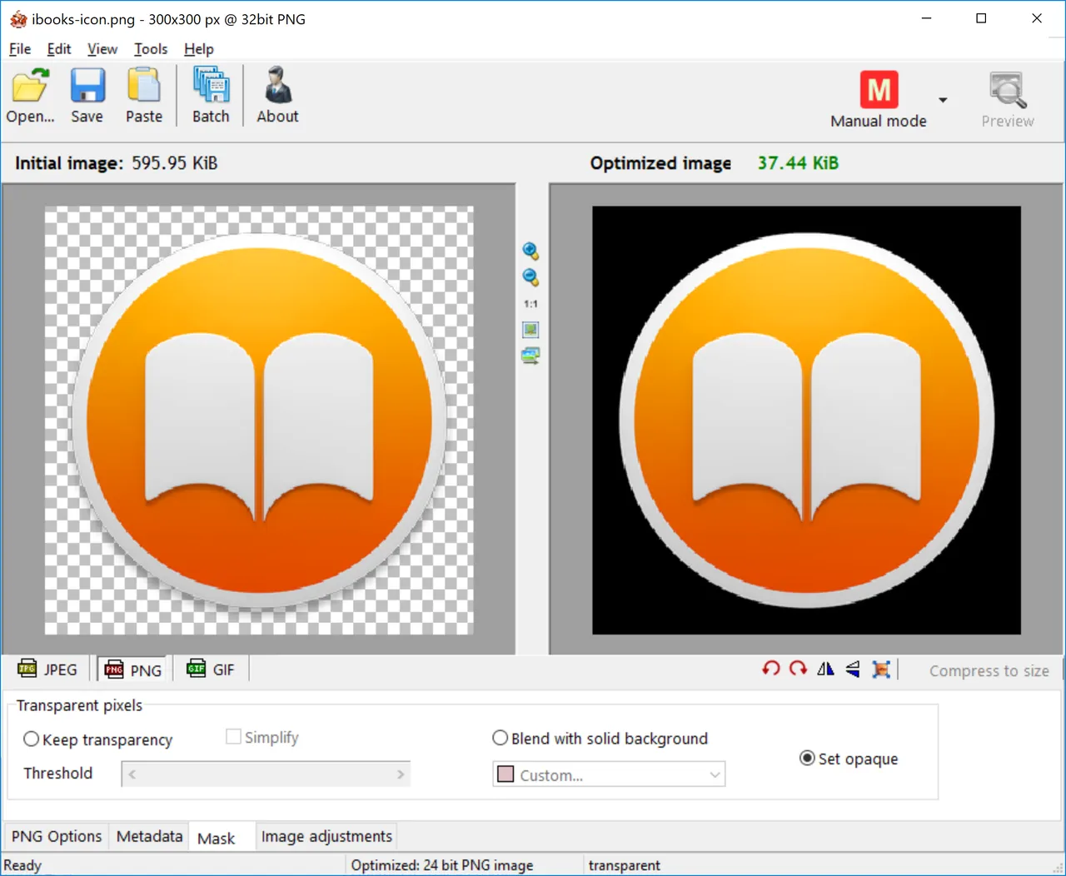Flip image horizontally
The image size is (1066, 876).
coord(825,669)
